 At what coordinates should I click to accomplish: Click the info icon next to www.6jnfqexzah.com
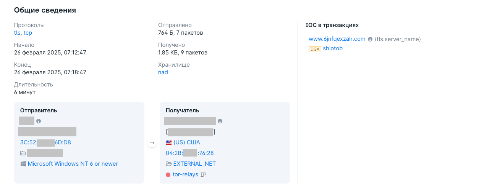click(370, 39)
